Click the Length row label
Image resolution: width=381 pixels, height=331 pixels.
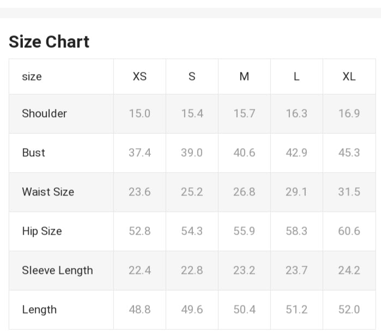39,310
